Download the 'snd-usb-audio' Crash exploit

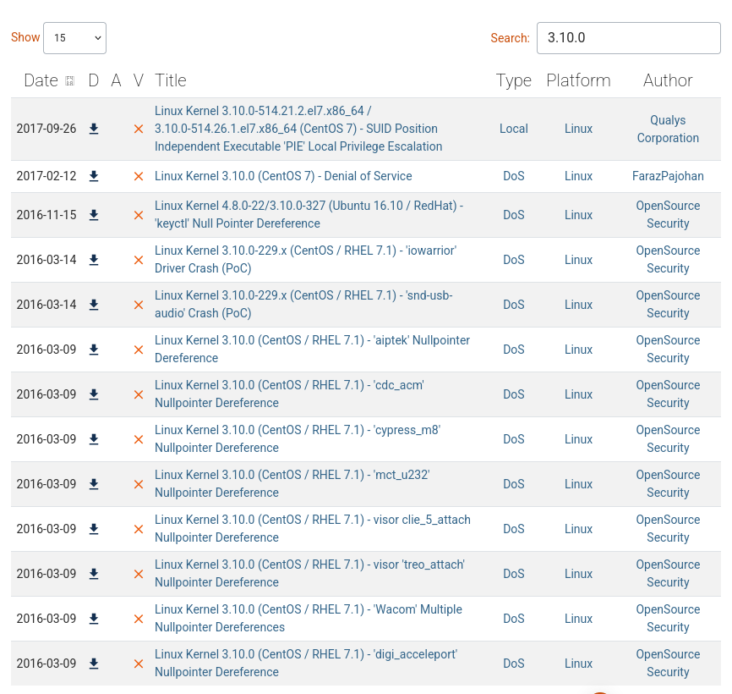coord(94,305)
